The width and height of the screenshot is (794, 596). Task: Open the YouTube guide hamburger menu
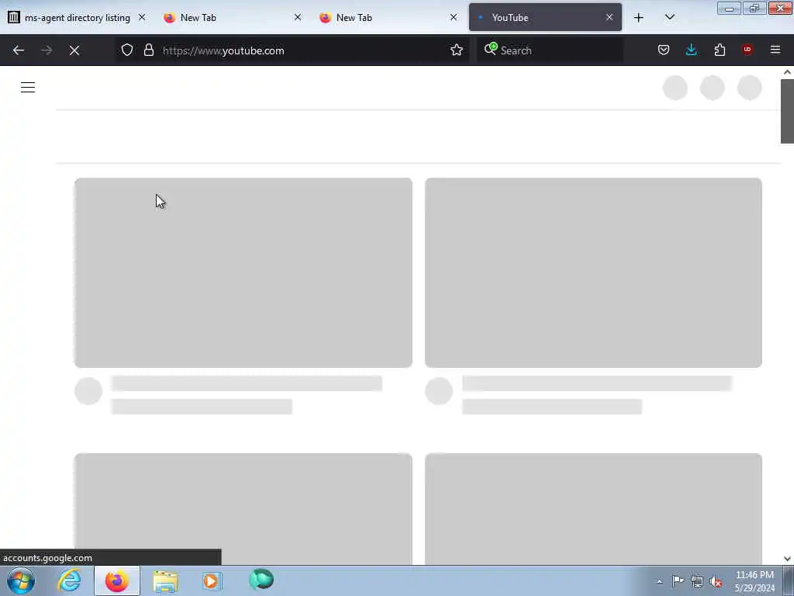point(28,87)
